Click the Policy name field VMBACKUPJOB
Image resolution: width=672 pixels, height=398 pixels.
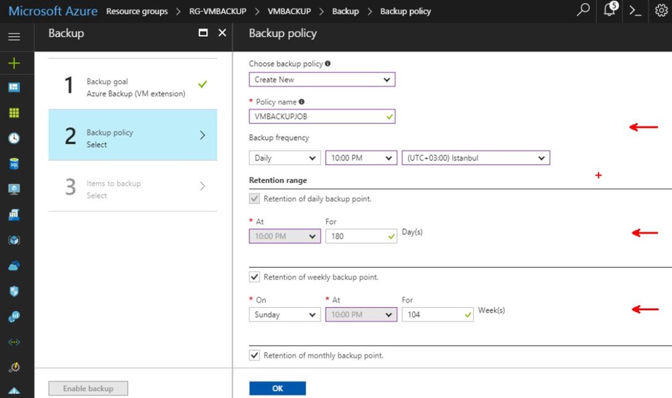click(322, 116)
